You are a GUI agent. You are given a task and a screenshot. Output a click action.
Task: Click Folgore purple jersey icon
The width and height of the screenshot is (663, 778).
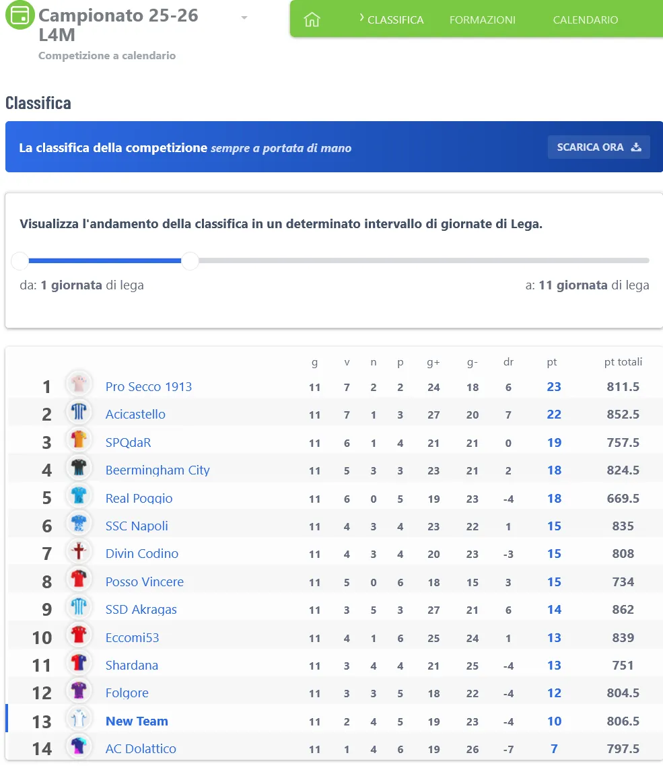coord(79,692)
